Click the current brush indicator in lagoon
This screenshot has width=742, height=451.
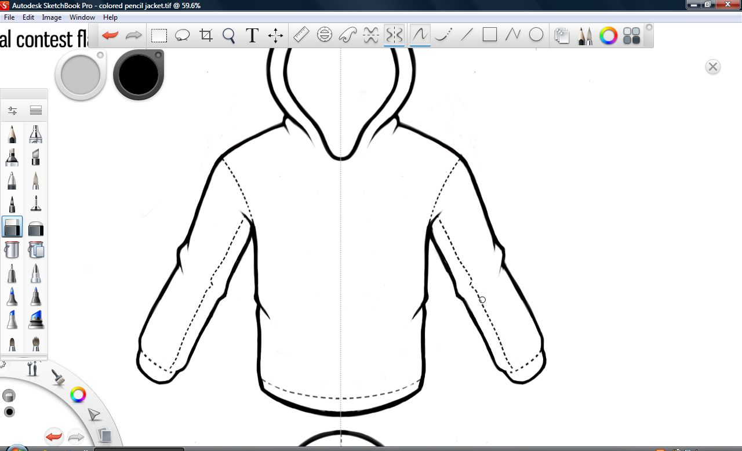[x=8, y=396]
